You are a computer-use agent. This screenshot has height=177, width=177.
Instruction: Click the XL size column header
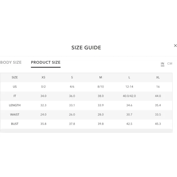click(158, 77)
